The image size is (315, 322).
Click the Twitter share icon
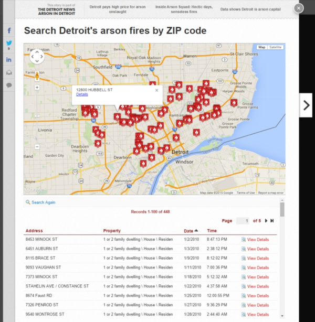(x=9, y=44)
